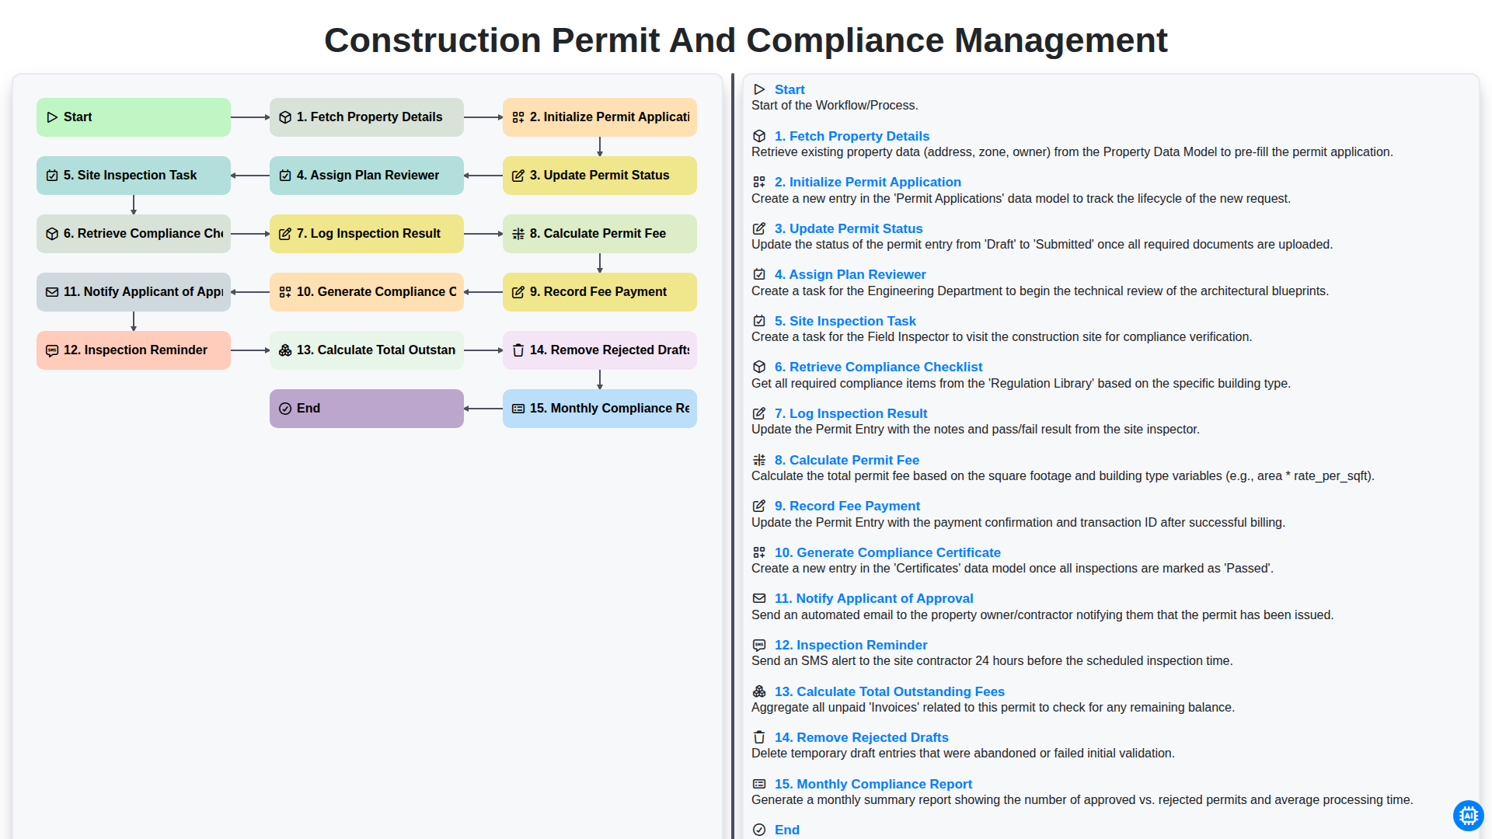Select the '2. Initialize Permit Applicati' node label
The image size is (1492, 839).
(609, 117)
